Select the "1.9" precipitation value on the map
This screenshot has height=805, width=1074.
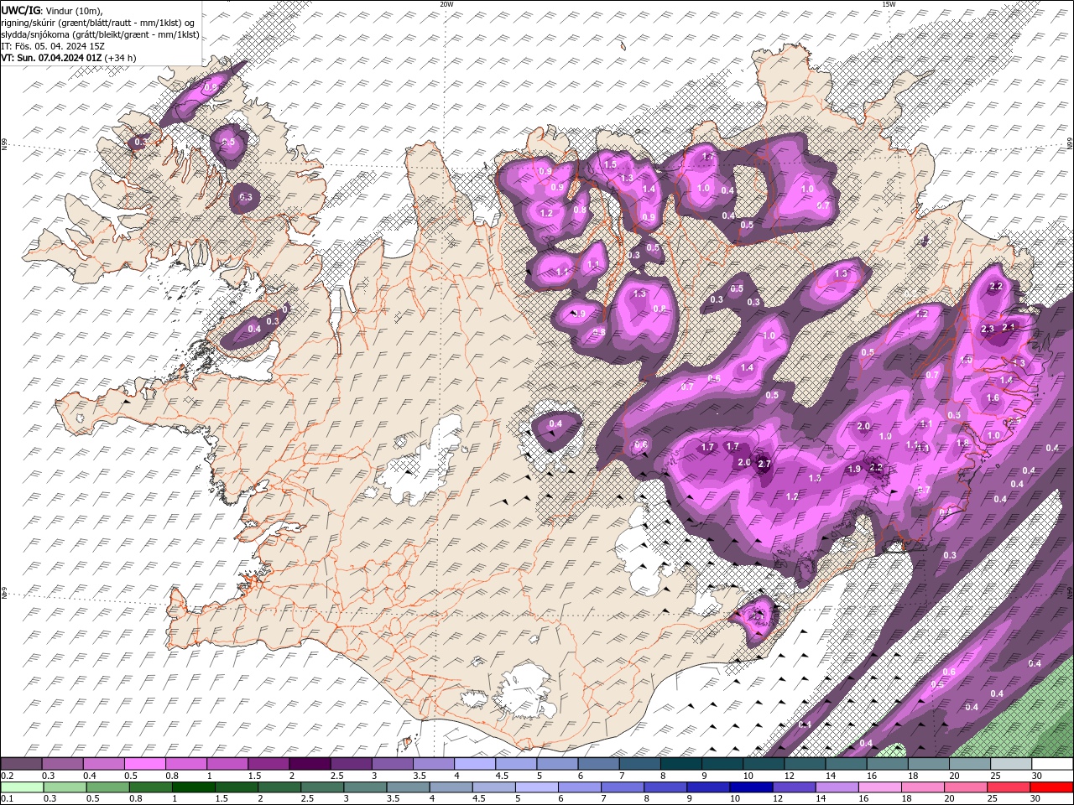[855, 469]
